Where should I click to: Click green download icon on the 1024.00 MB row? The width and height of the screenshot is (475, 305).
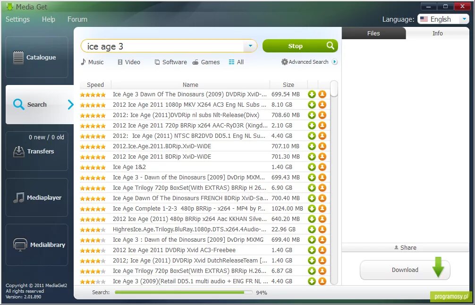(x=312, y=209)
